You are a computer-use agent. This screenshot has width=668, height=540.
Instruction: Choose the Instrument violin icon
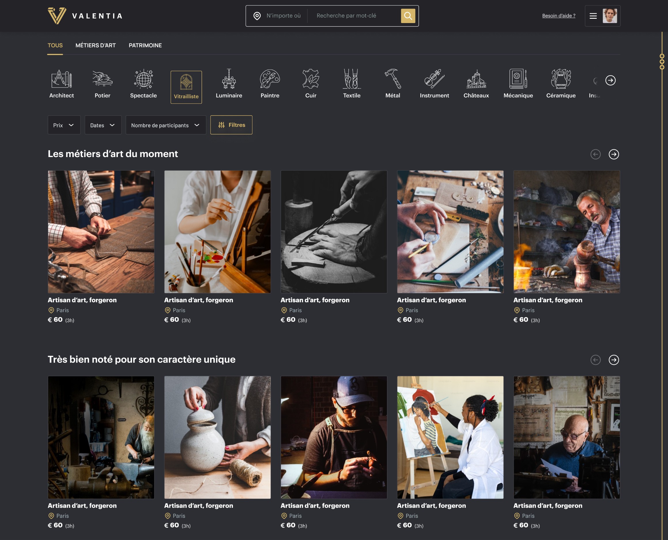coord(434,79)
